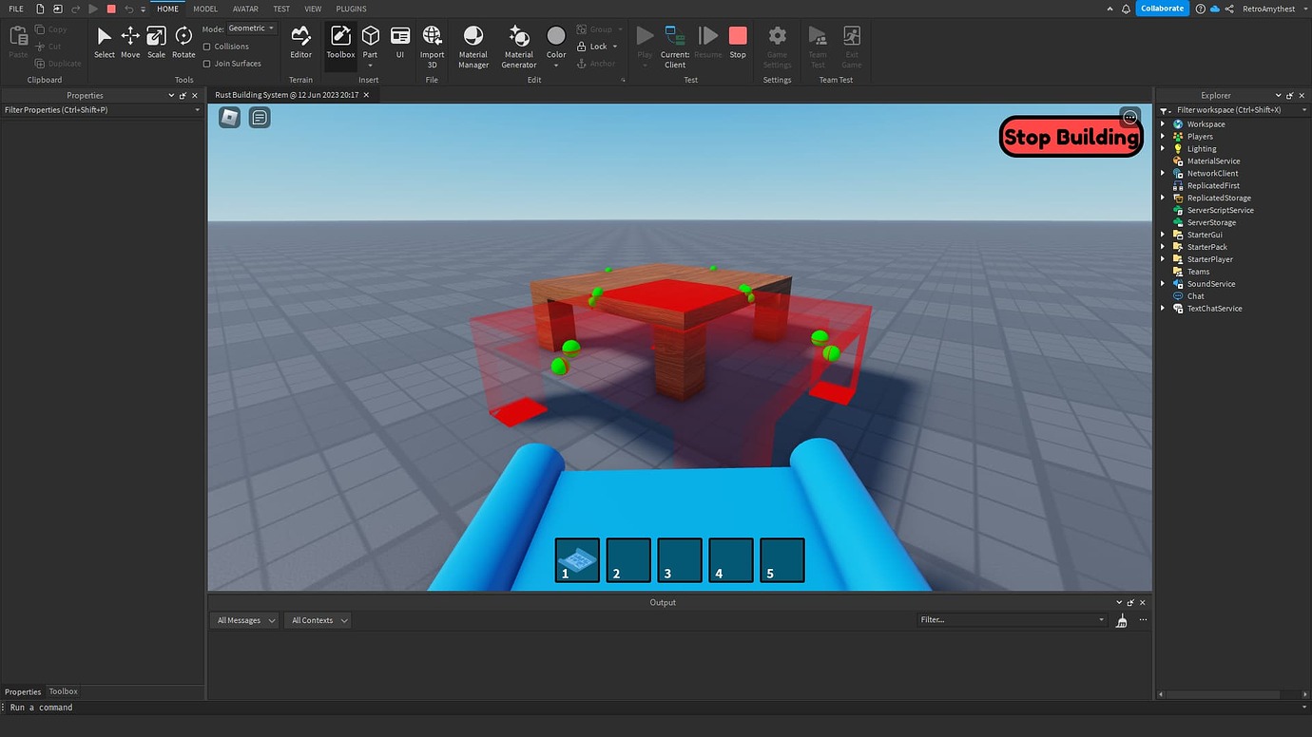1312x737 pixels.
Task: Clear output with the broom icon
Action: [x=1122, y=620]
